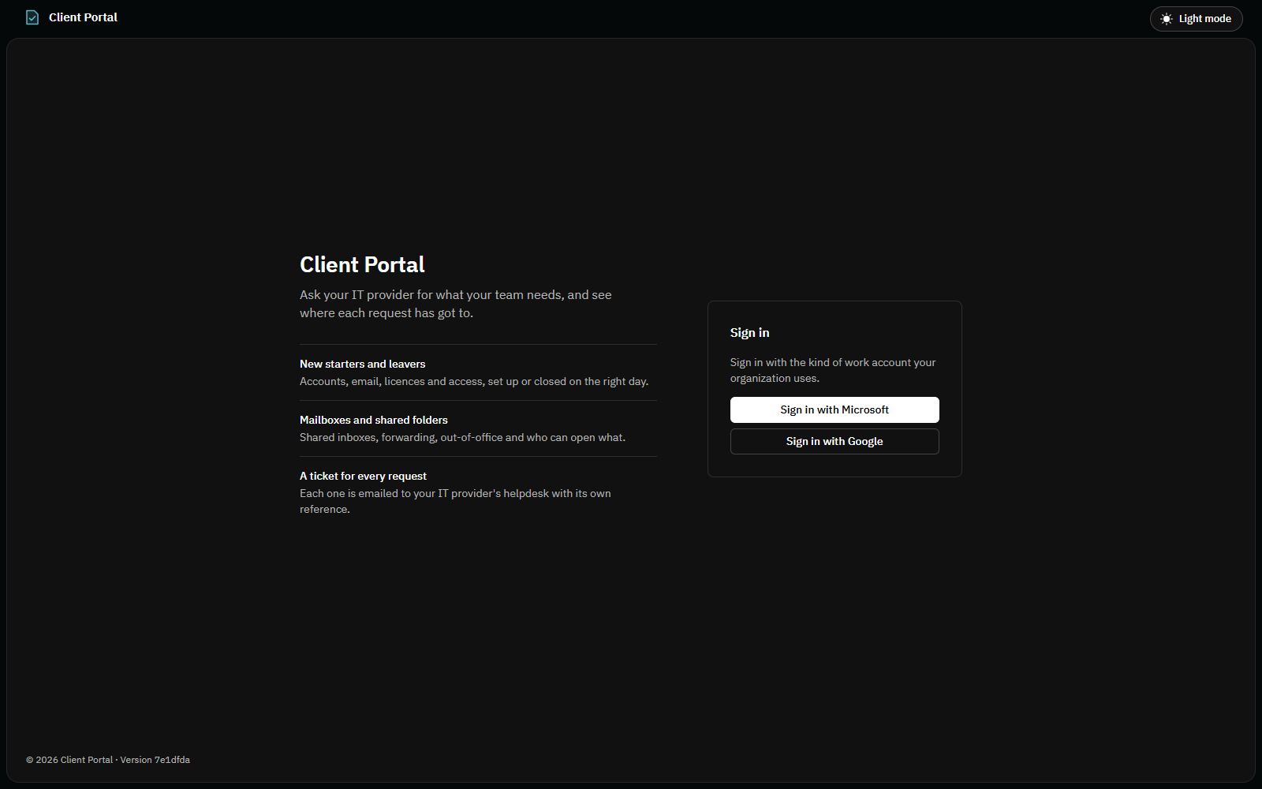This screenshot has height=789, width=1262.
Task: Click 'Mailboxes and shared folders' title
Action: pos(373,420)
